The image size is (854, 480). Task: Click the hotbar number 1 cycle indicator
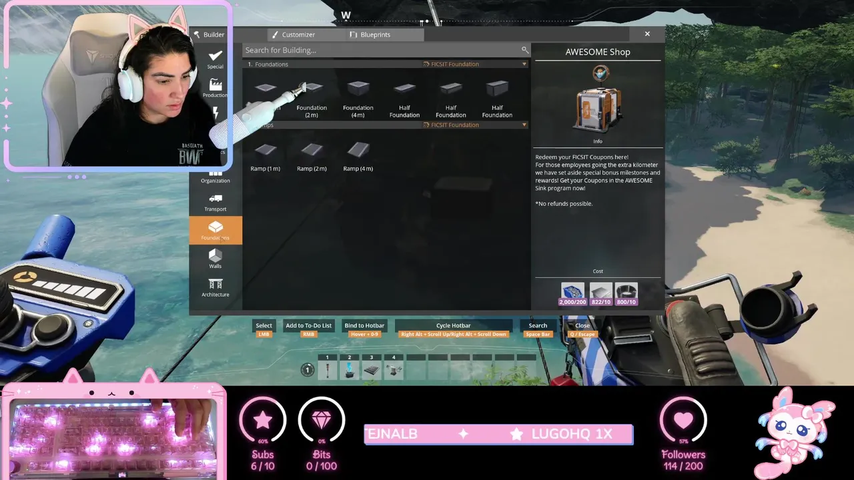pyautogui.click(x=308, y=370)
